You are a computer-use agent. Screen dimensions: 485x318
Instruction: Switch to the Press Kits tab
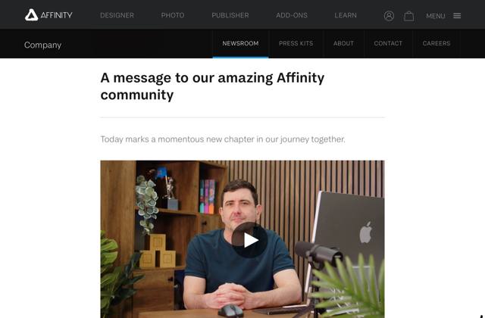pos(296,43)
